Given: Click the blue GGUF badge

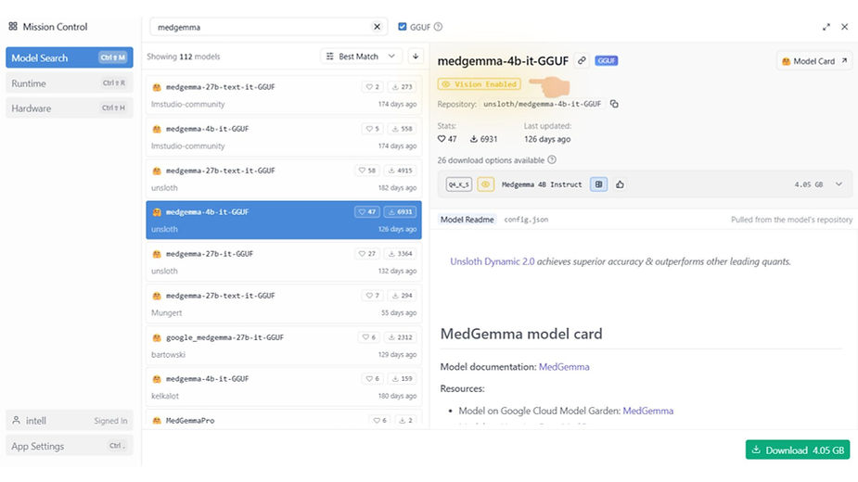Looking at the screenshot, I should pyautogui.click(x=607, y=61).
